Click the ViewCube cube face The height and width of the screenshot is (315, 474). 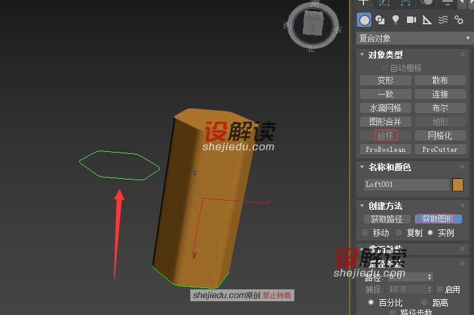(x=313, y=24)
